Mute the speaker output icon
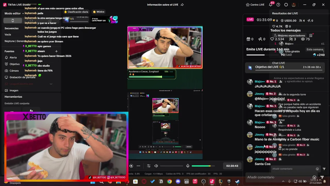 point(156,166)
